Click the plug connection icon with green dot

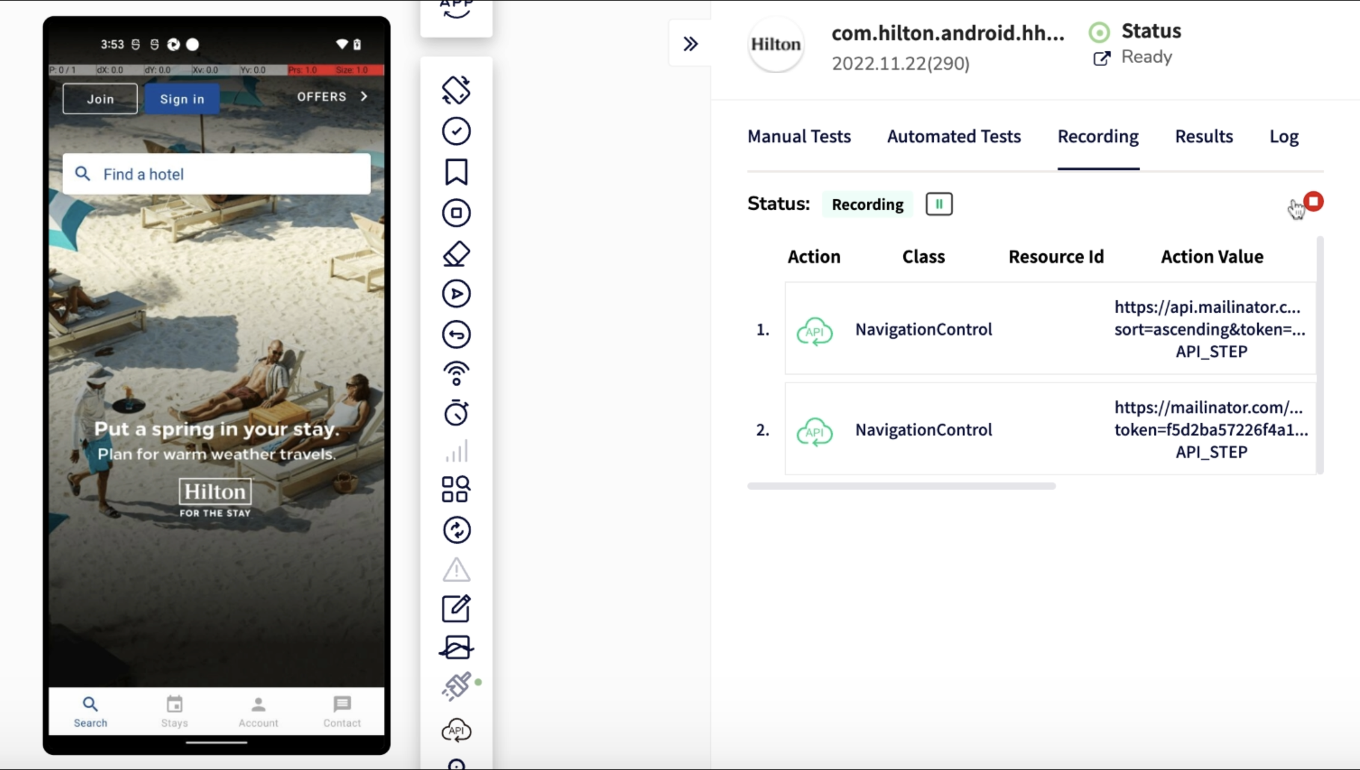457,687
